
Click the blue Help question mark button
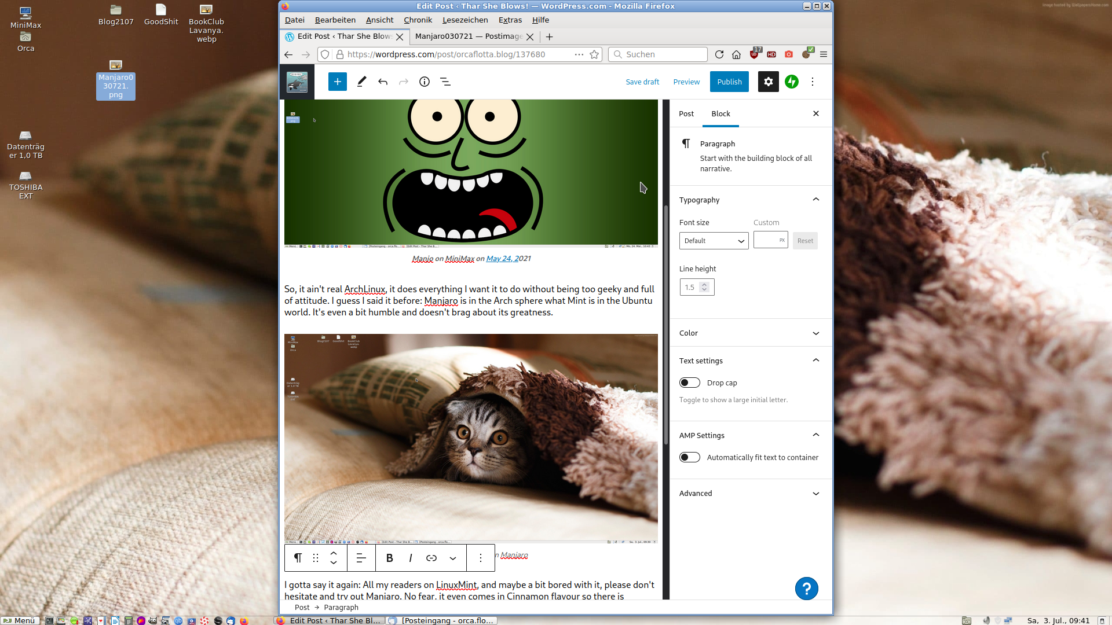click(x=806, y=589)
